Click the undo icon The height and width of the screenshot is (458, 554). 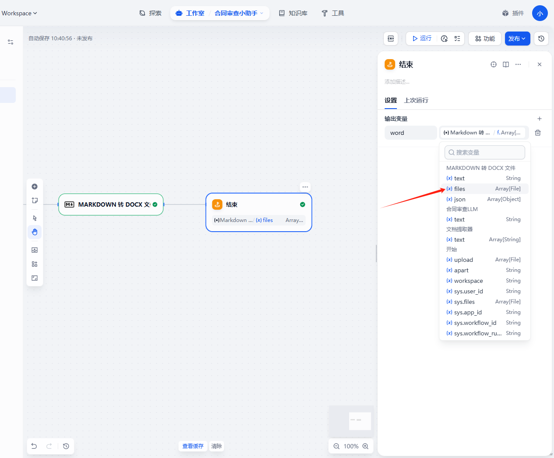(x=34, y=446)
